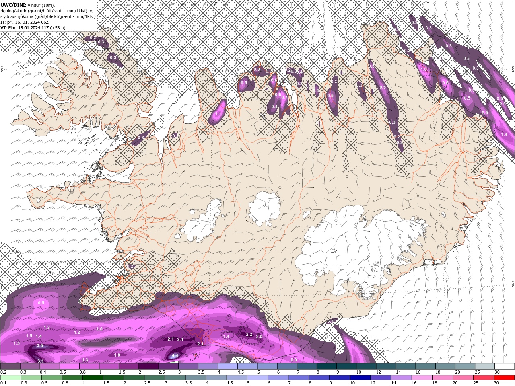The width and height of the screenshot is (515, 386).
Task: Click the 1.3 precipitation value label
Action: tap(85, 360)
